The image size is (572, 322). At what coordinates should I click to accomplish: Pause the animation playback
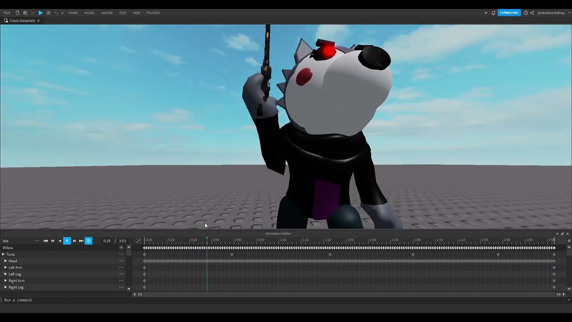pos(67,241)
